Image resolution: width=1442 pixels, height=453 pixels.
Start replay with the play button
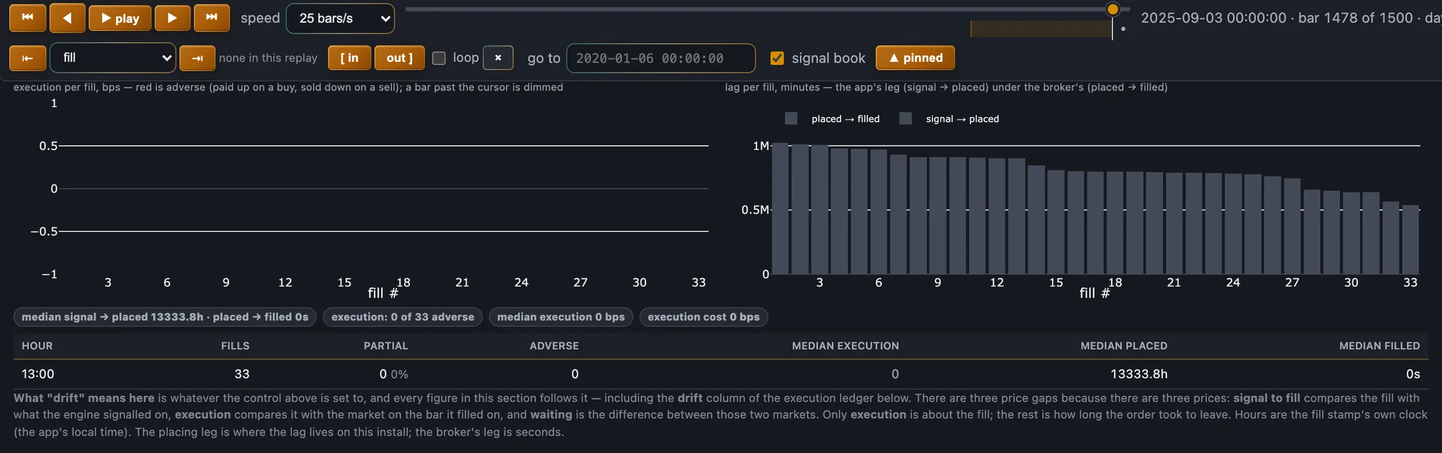tap(120, 18)
